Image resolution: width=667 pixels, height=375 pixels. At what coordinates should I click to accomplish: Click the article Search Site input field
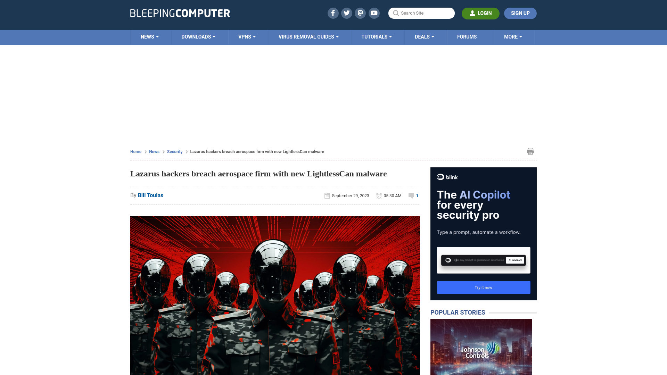point(421,13)
